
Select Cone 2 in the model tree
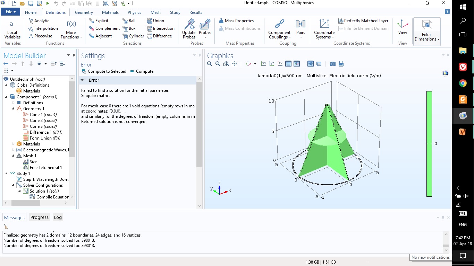(x=43, y=121)
